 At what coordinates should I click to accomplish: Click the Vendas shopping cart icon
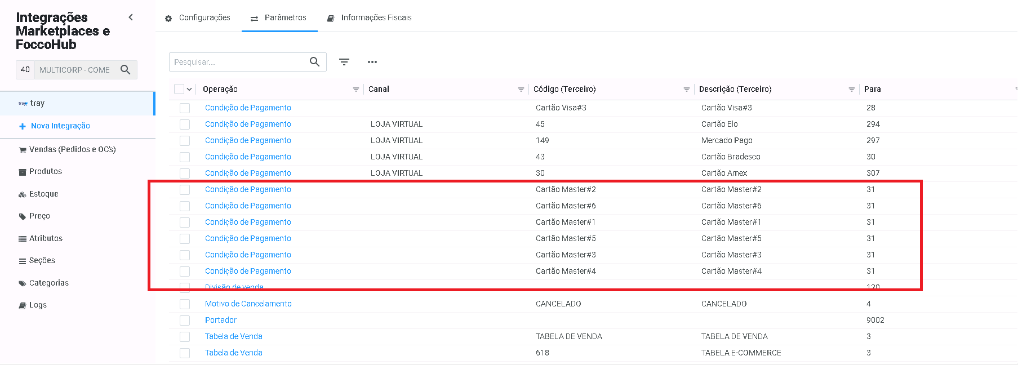pyautogui.click(x=23, y=150)
